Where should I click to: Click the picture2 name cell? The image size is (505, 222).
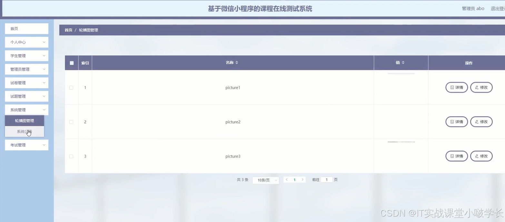(233, 122)
